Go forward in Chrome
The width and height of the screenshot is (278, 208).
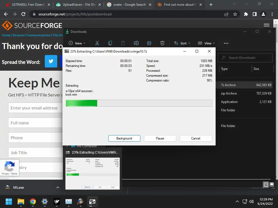pyautogui.click(x=15, y=14)
